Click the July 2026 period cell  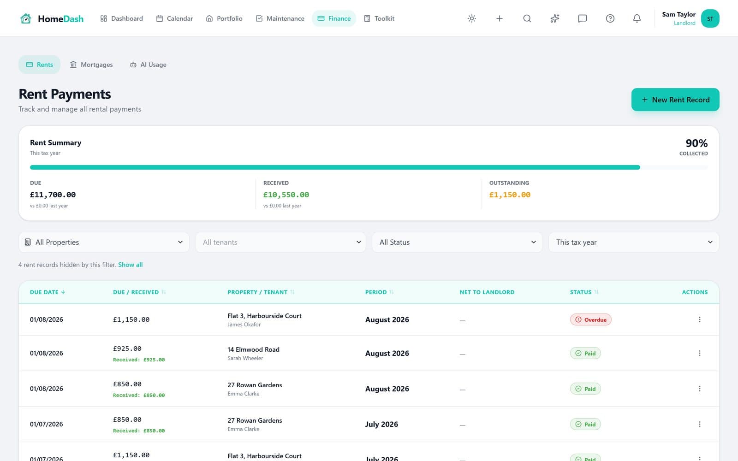381,424
